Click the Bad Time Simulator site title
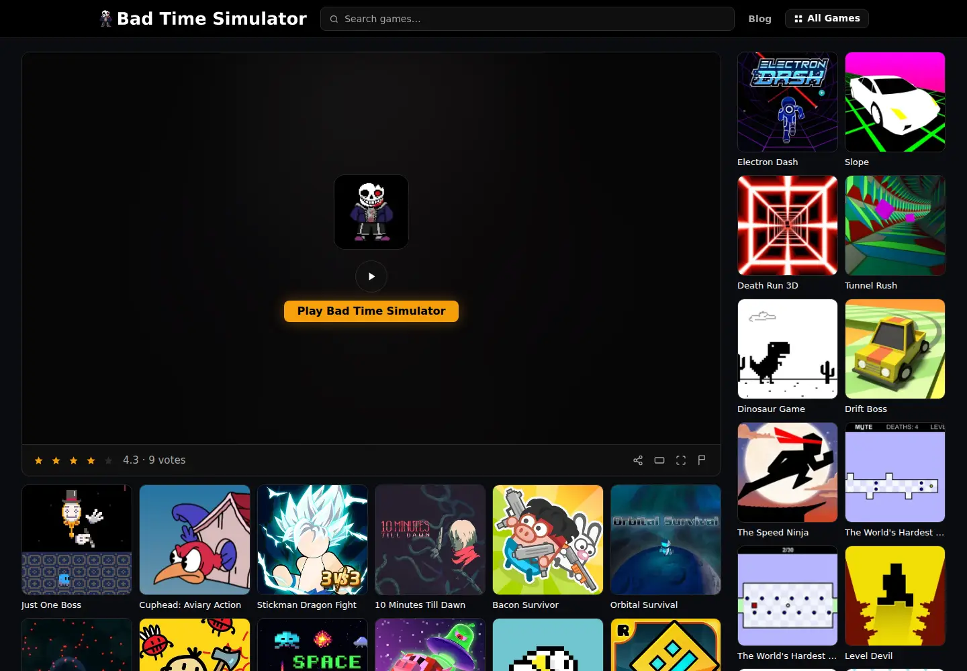The image size is (967, 671). pos(212,19)
